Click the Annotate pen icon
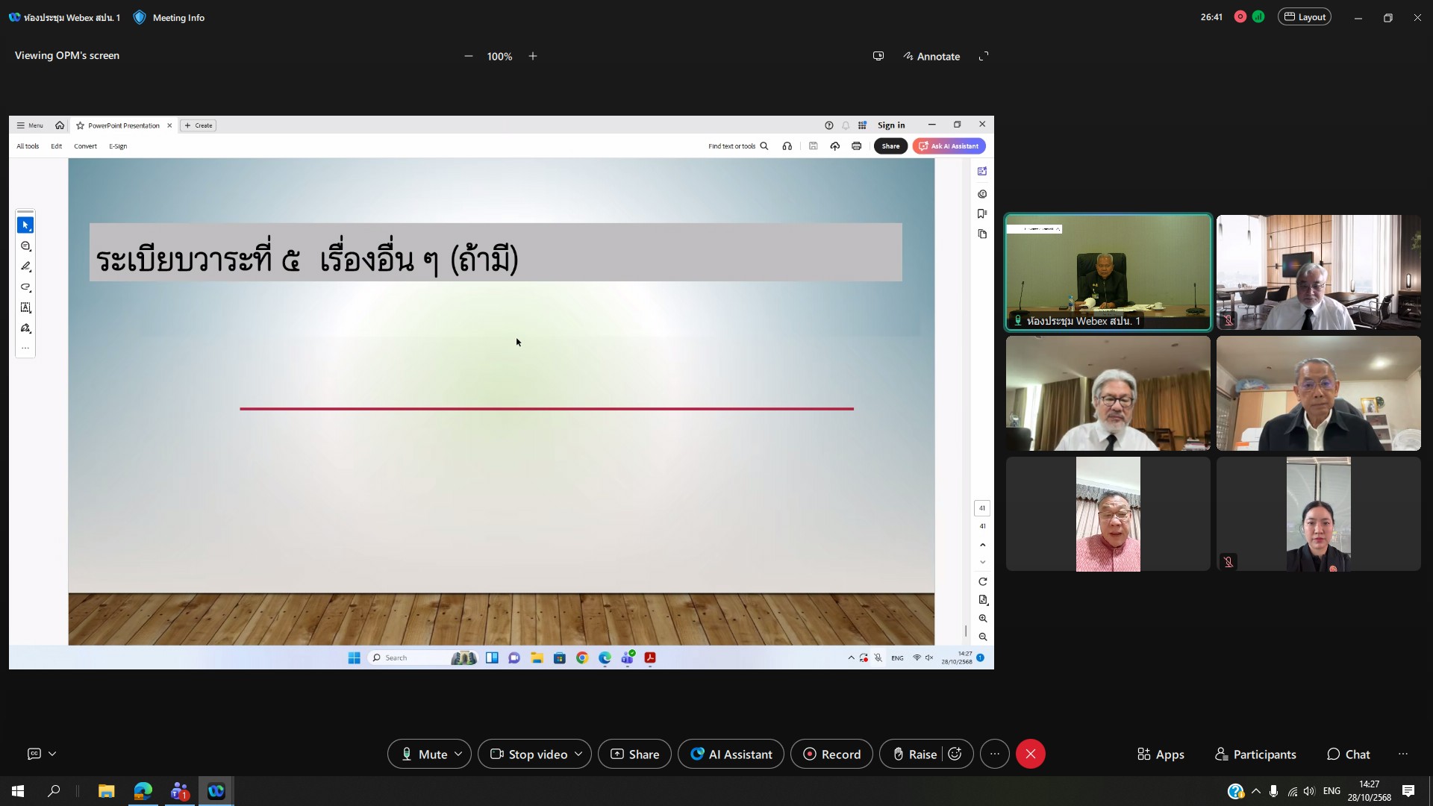 coord(908,57)
